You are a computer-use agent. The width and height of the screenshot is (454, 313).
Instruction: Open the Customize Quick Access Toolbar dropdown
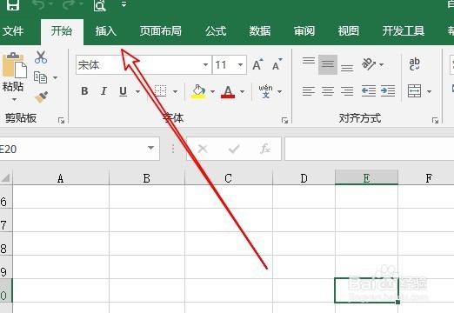[124, 4]
